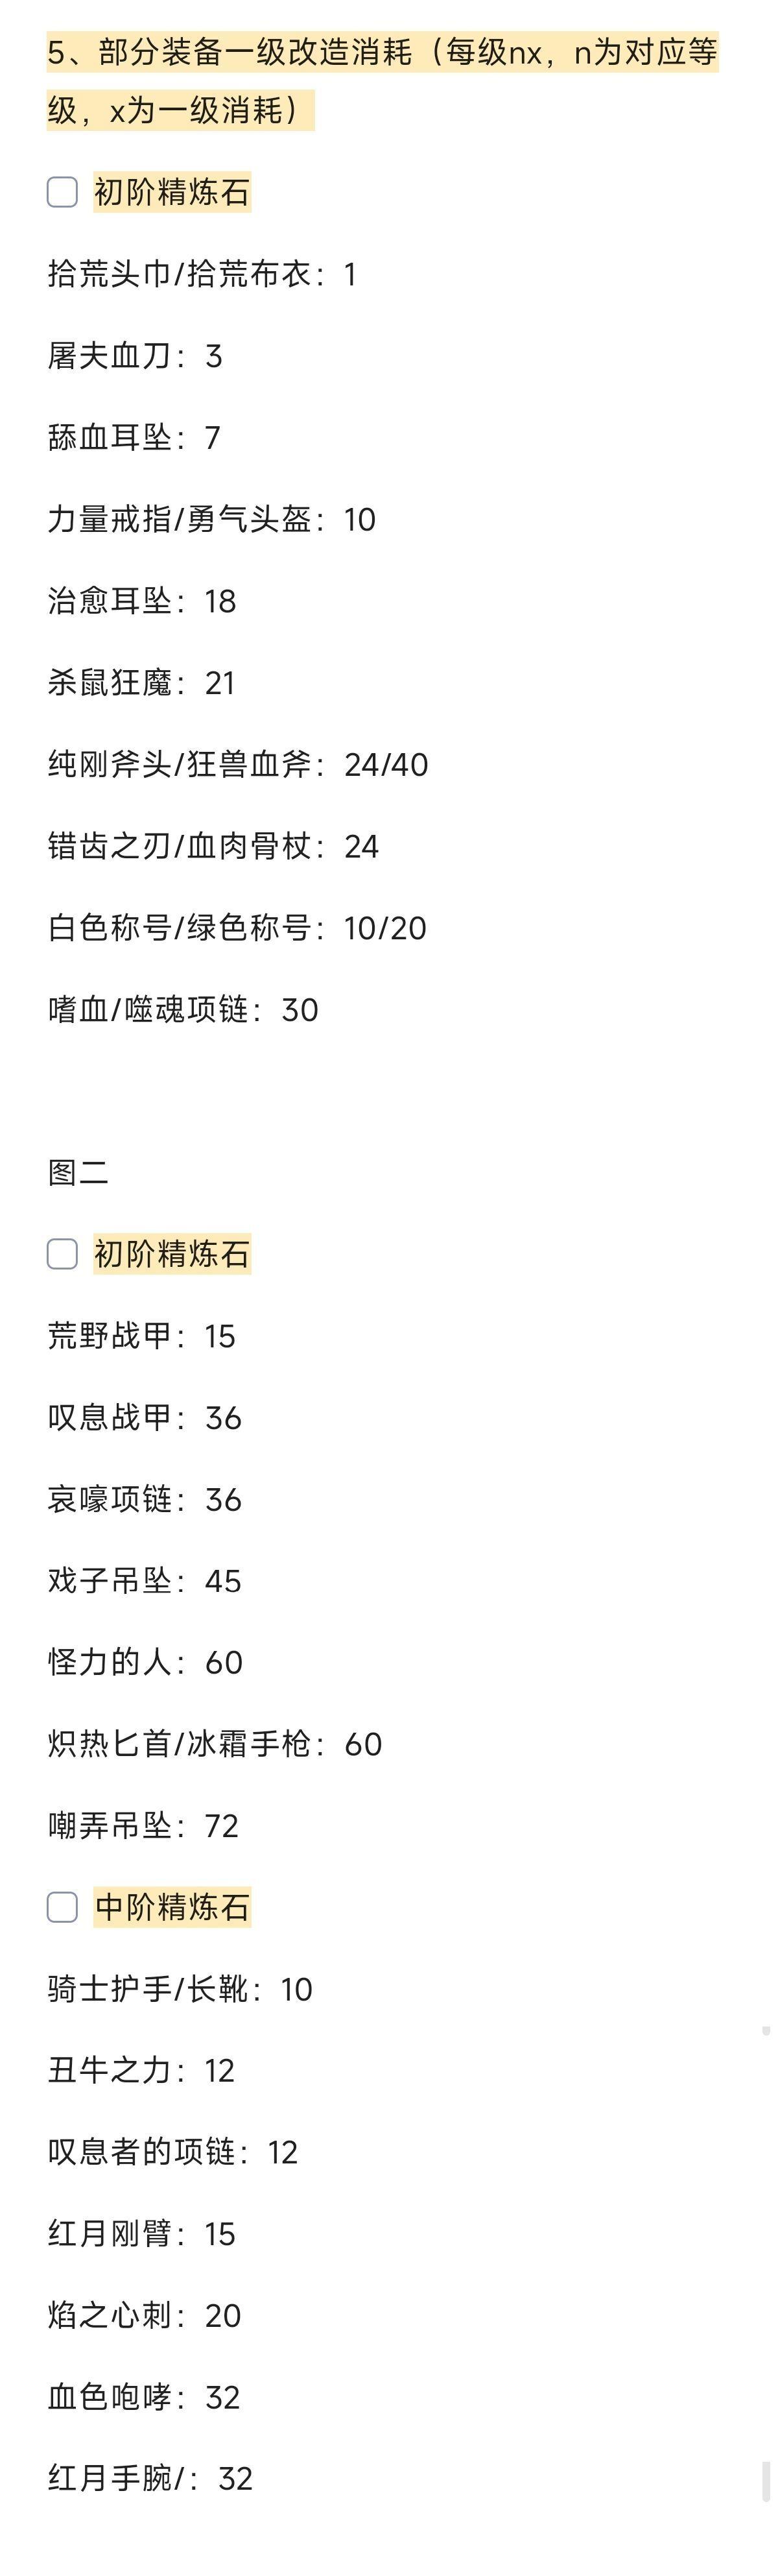Viewport: 778px width, 2576px height.
Task: Tick the 初阶精炼石 checkbox under 图二
Action: tap(62, 1254)
